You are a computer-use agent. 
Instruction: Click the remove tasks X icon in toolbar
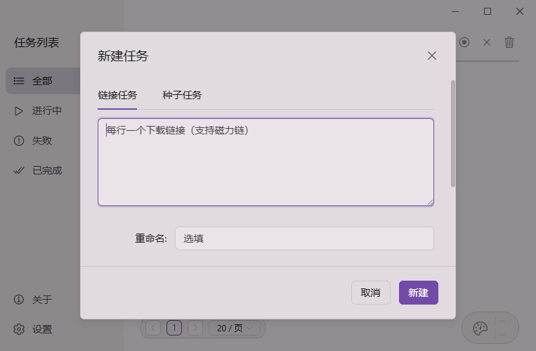(x=487, y=42)
